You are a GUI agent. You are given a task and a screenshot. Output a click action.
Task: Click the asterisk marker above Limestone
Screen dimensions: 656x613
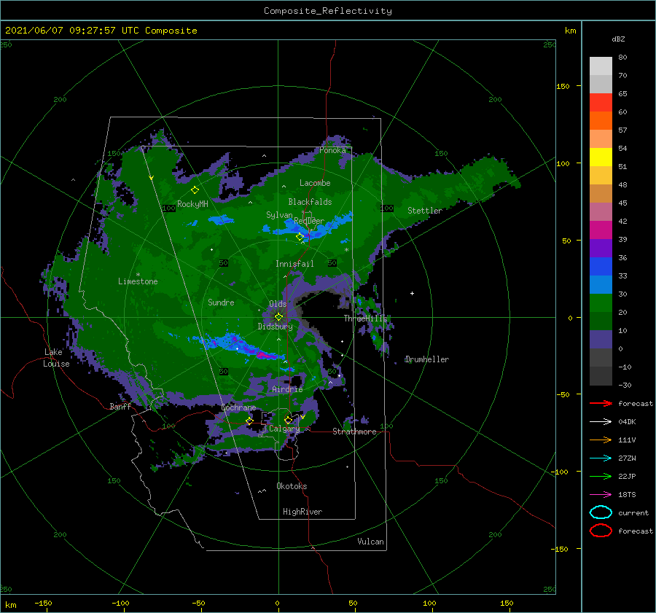click(x=138, y=275)
